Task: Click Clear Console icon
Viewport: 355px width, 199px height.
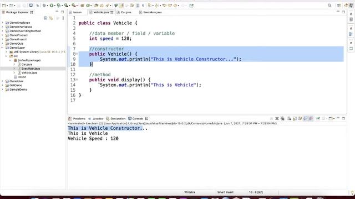Action: coord(290,118)
